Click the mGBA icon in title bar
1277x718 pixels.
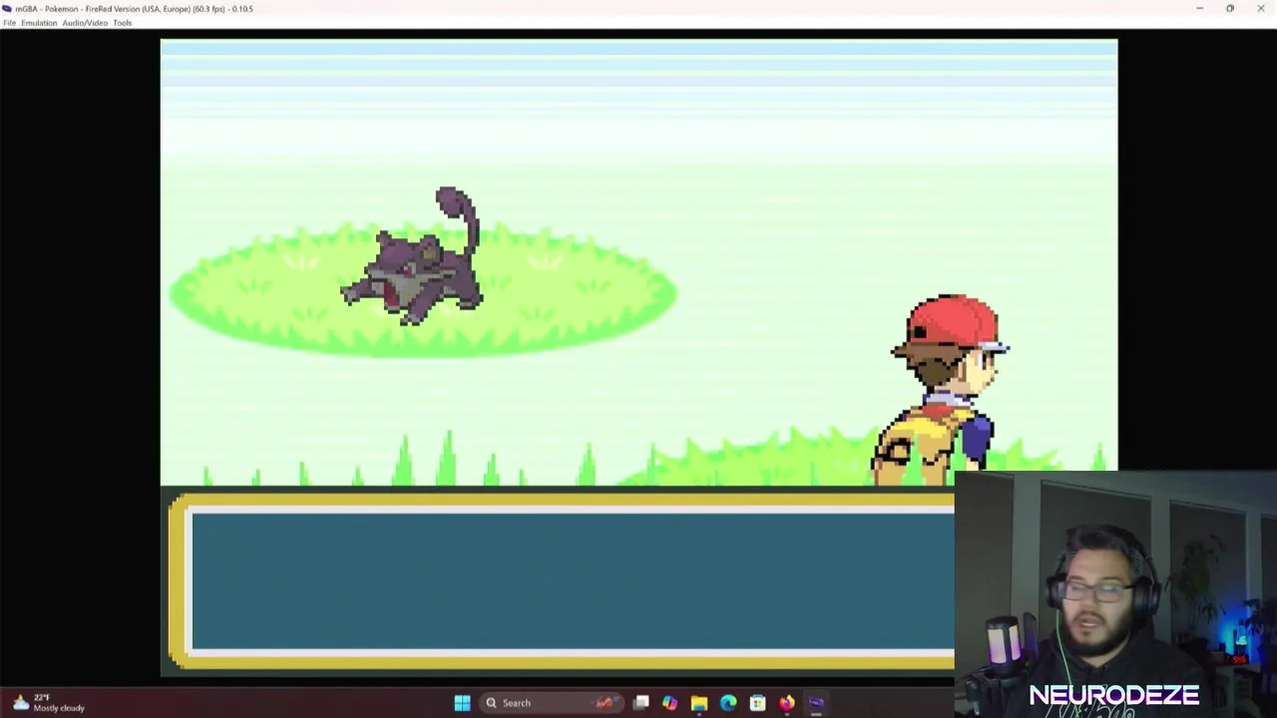(x=7, y=8)
